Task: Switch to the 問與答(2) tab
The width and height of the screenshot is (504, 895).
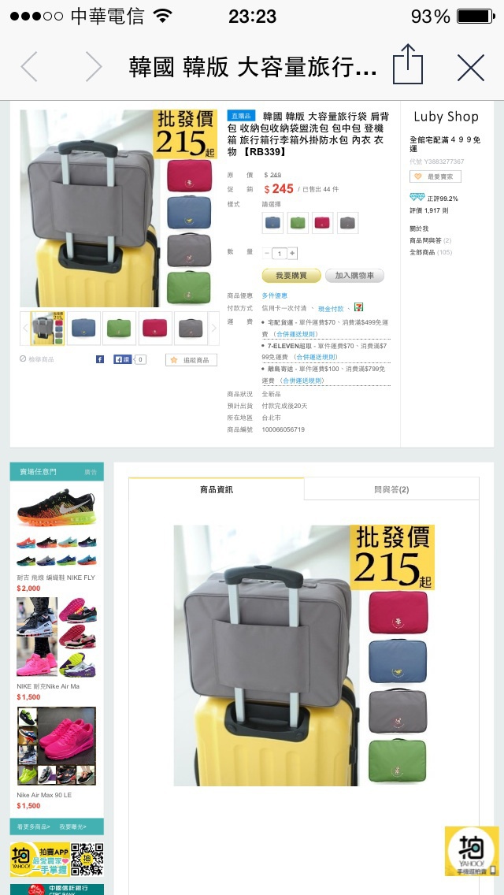Action: [391, 489]
